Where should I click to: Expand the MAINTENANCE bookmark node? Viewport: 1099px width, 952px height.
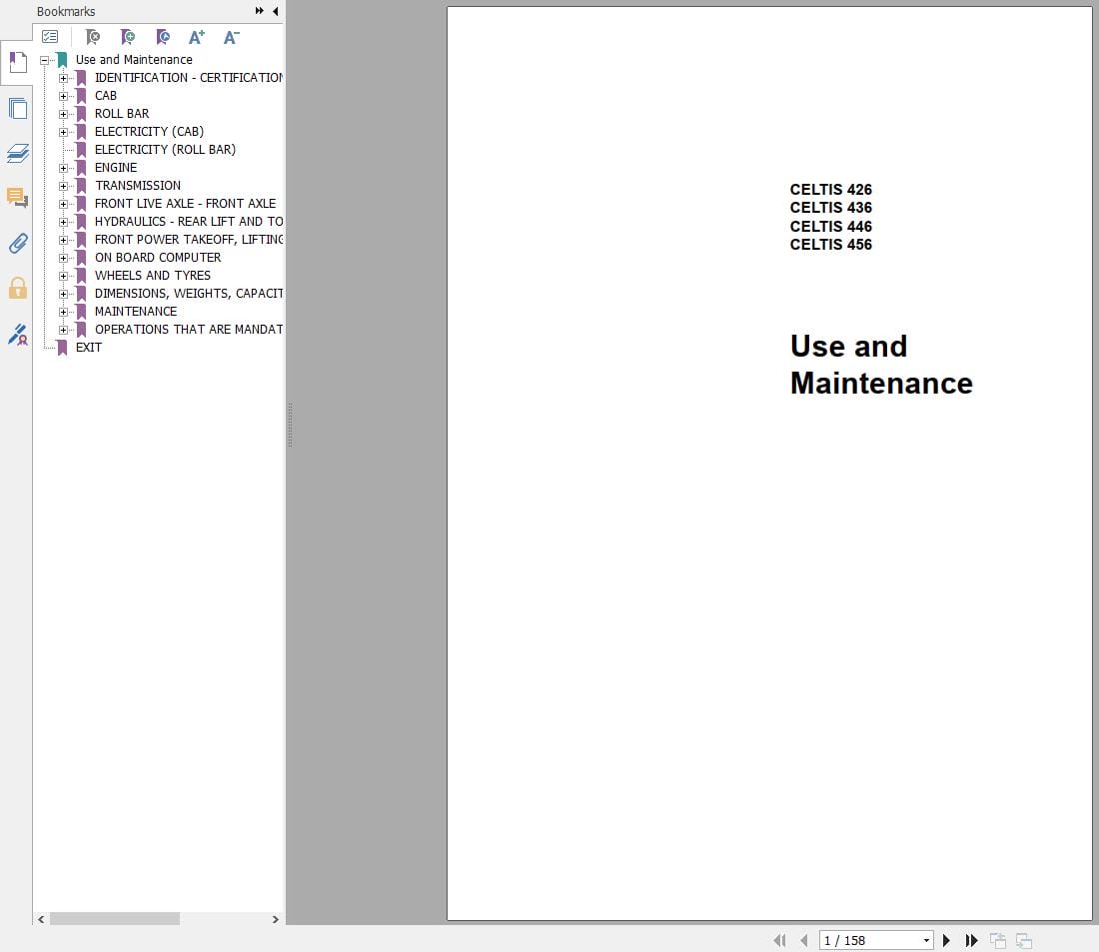63,312
